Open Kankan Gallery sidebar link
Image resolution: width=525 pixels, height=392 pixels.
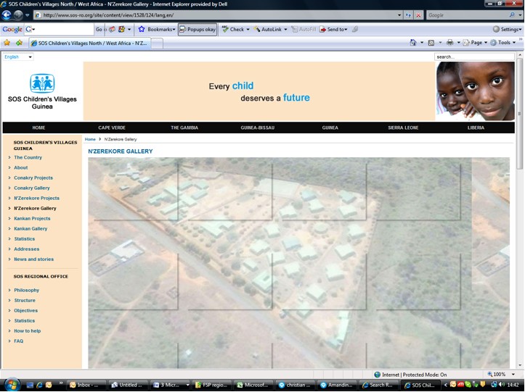point(30,228)
